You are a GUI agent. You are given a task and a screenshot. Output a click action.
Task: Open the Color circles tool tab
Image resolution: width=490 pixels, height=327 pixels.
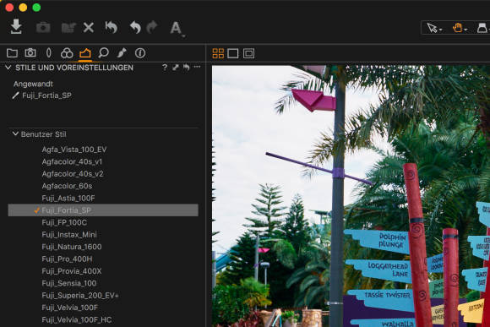(67, 53)
